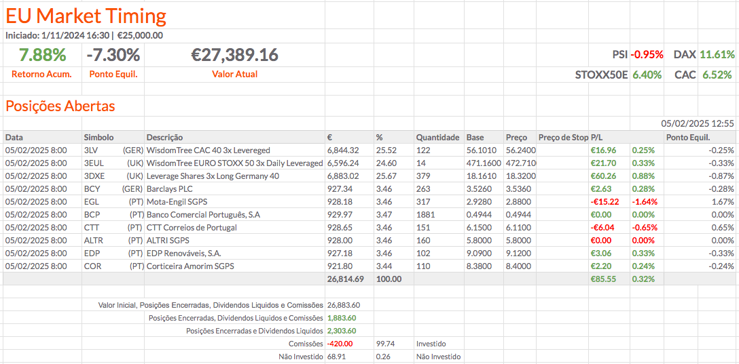Click the Posições Abertas section heading
This screenshot has height=364, width=739.
coord(60,106)
